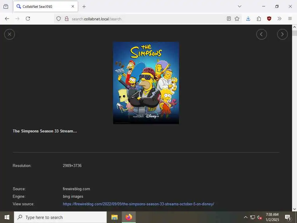Open the firewireblog.com view source link
Viewport: 297px width, 223px height.
tap(138, 204)
